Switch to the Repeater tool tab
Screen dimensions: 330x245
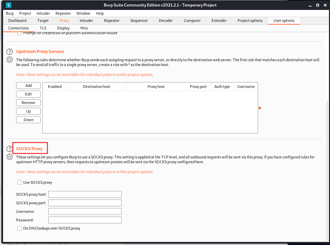[112, 21]
